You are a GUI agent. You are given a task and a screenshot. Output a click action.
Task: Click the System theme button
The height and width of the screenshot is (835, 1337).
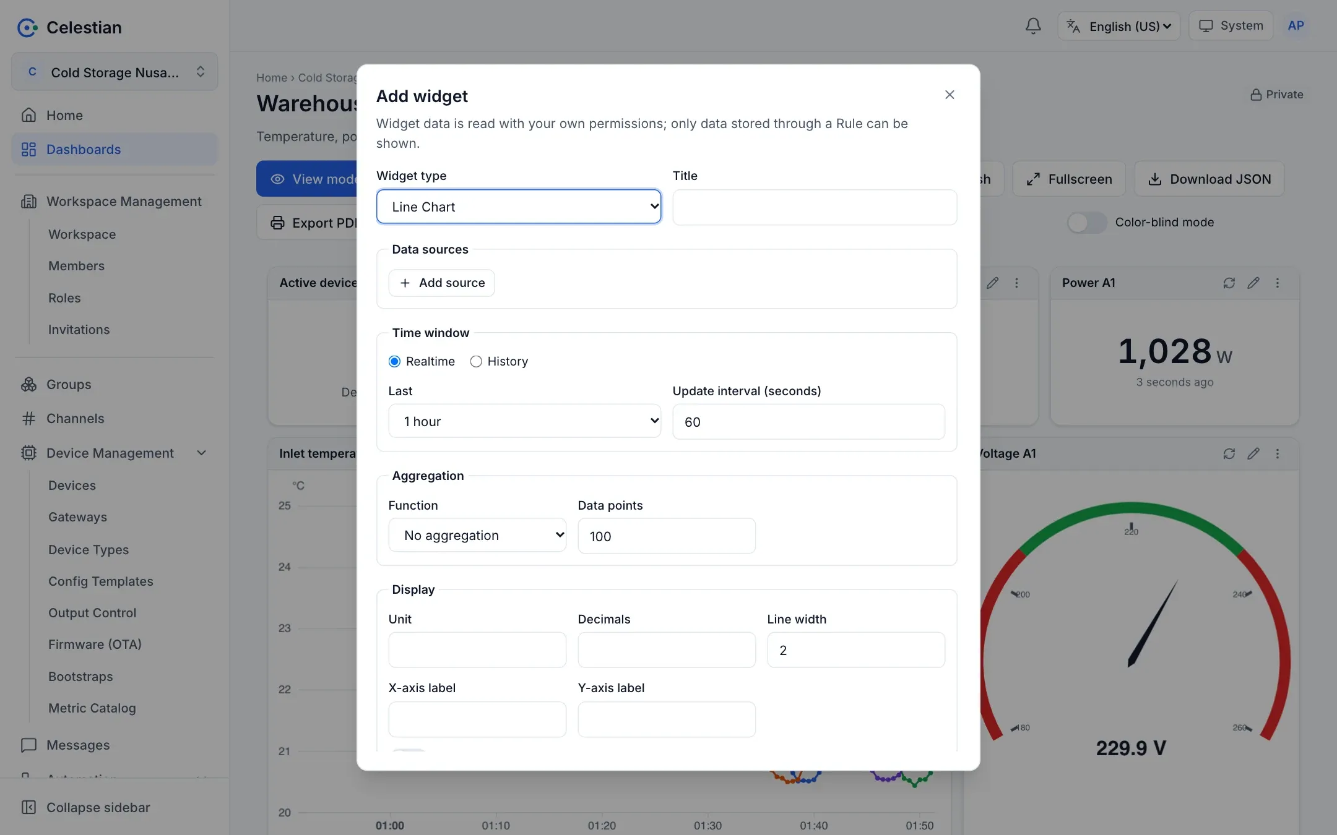pyautogui.click(x=1231, y=26)
